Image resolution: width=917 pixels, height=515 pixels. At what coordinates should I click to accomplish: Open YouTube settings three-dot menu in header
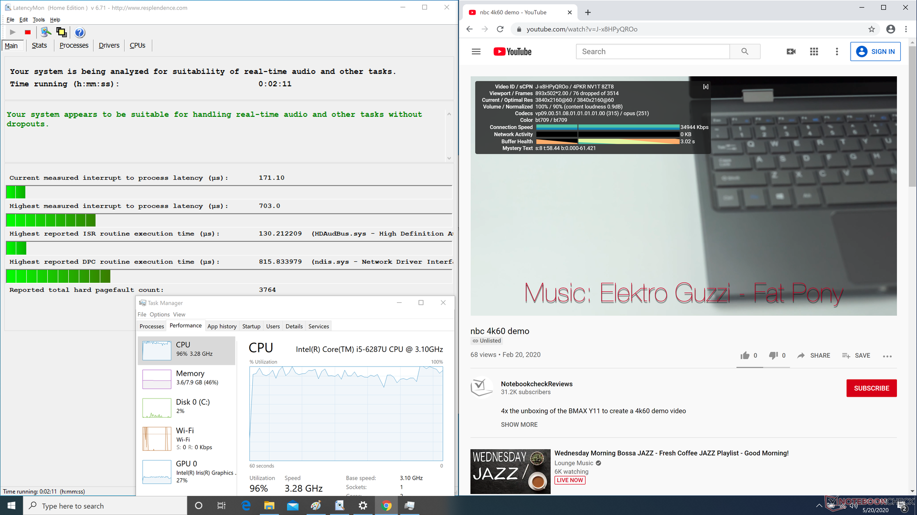point(837,51)
